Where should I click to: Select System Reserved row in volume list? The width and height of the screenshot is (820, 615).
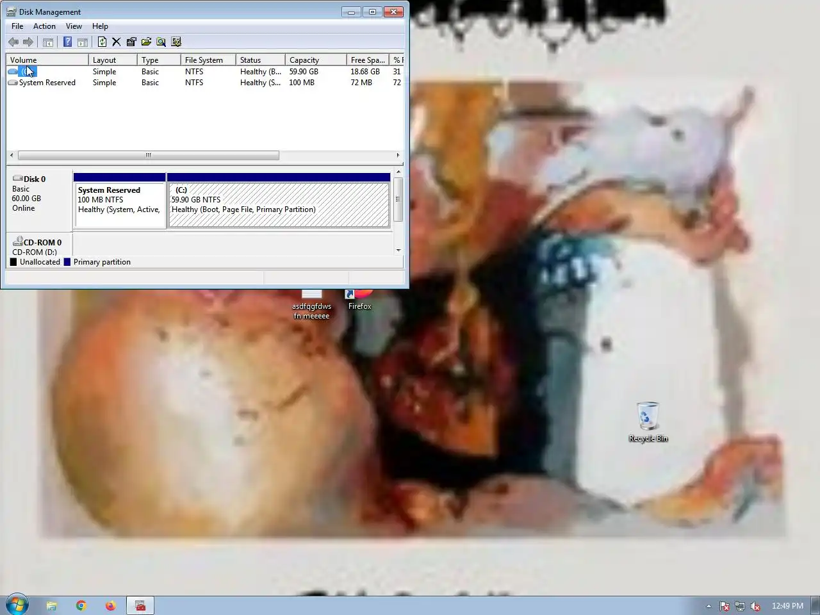(205, 83)
